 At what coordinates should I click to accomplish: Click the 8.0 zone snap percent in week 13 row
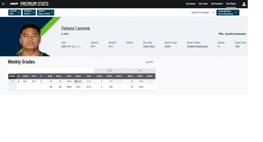111,81
